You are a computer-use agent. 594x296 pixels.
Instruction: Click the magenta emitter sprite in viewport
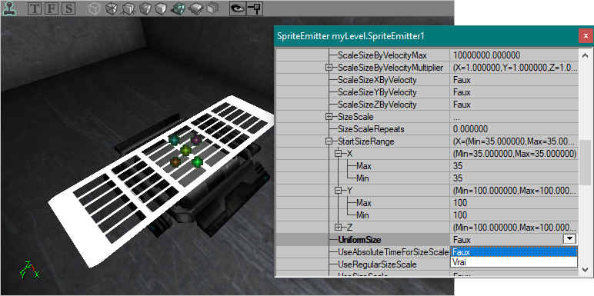196,140
